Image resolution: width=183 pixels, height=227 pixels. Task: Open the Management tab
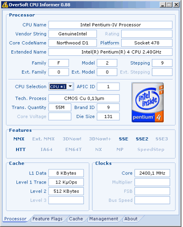tap(104, 219)
